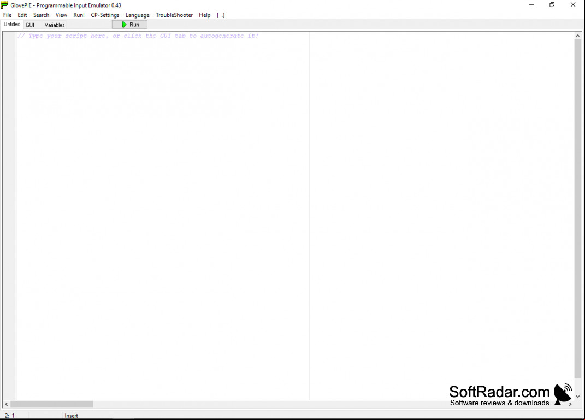Image resolution: width=585 pixels, height=420 pixels.
Task: Open the Help menu
Action: [204, 15]
